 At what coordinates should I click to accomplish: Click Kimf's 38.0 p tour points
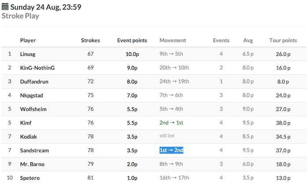283,123
